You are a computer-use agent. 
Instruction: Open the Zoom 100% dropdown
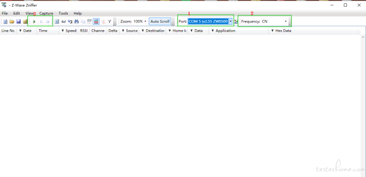click(145, 21)
